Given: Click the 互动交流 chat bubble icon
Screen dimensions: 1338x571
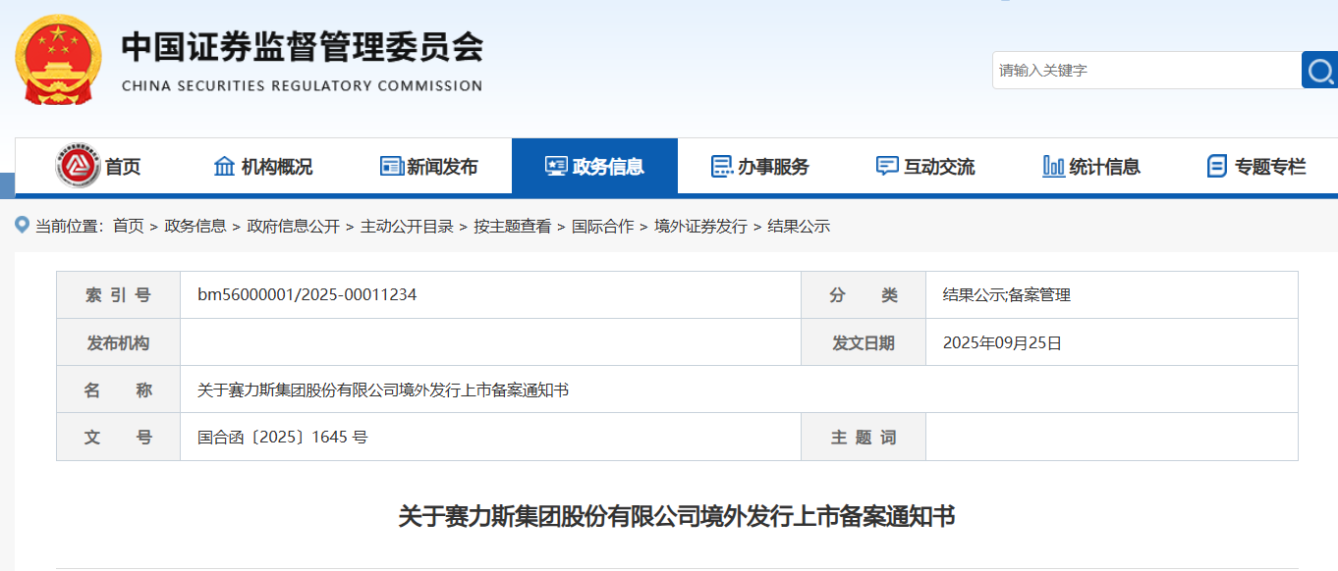Looking at the screenshot, I should 887,166.
